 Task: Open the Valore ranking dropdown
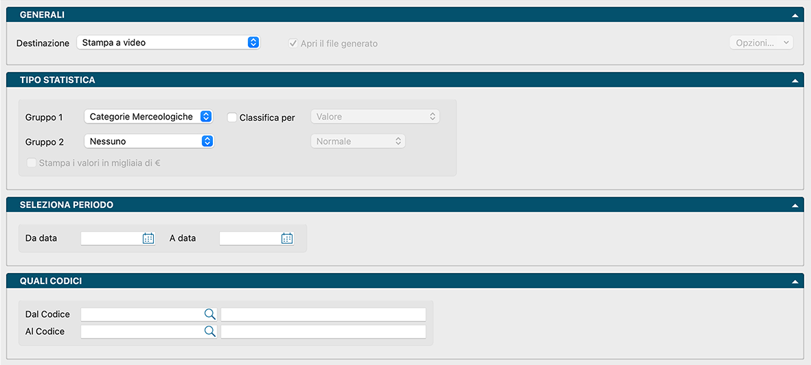(x=375, y=117)
